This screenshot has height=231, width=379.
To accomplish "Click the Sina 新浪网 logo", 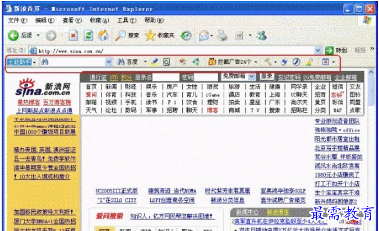I will click(44, 87).
